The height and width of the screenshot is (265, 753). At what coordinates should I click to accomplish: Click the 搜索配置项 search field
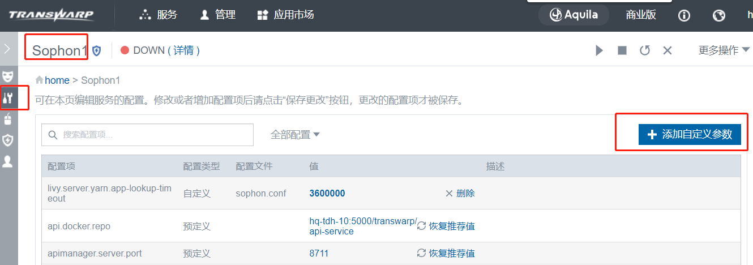pos(147,135)
